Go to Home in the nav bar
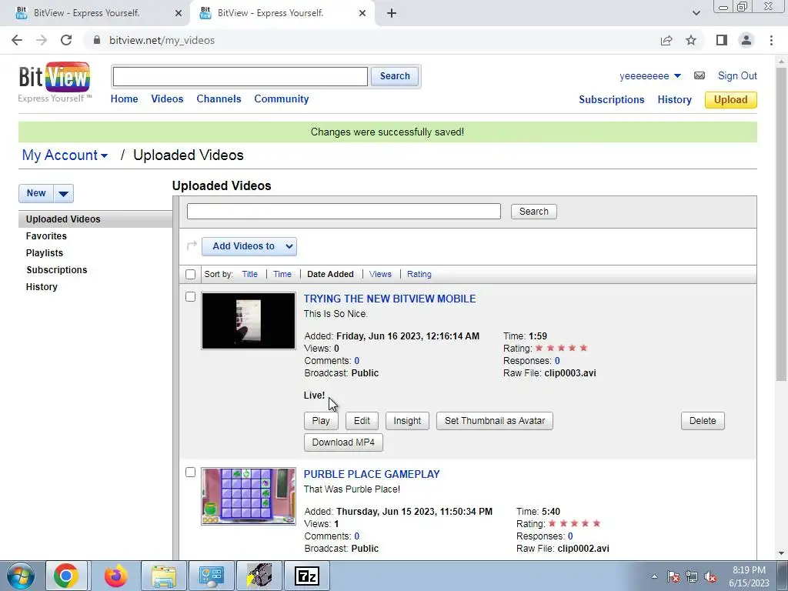 (124, 99)
